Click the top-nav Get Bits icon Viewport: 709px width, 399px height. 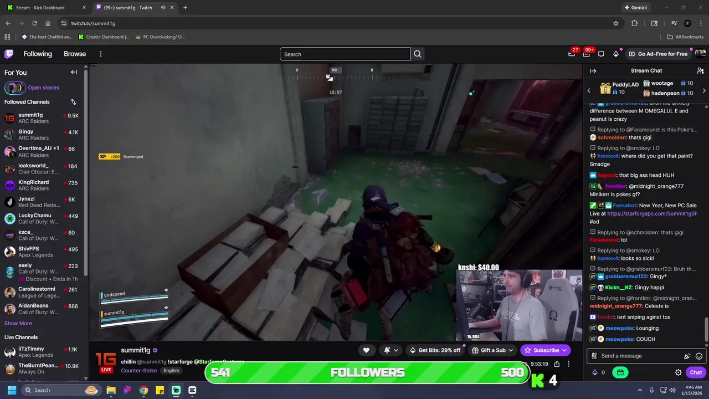[x=616, y=54]
